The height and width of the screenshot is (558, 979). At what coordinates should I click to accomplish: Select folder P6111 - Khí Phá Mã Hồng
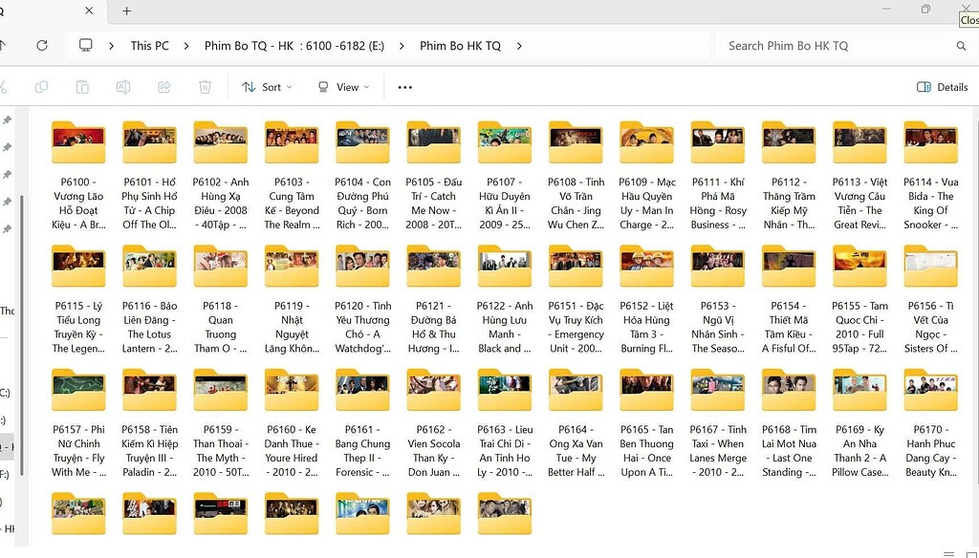718,176
